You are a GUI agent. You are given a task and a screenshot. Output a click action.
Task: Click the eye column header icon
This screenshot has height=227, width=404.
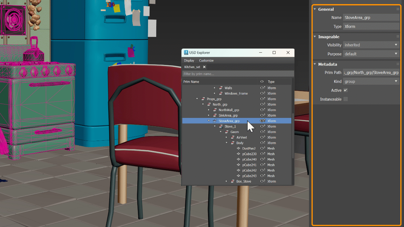[262, 81]
